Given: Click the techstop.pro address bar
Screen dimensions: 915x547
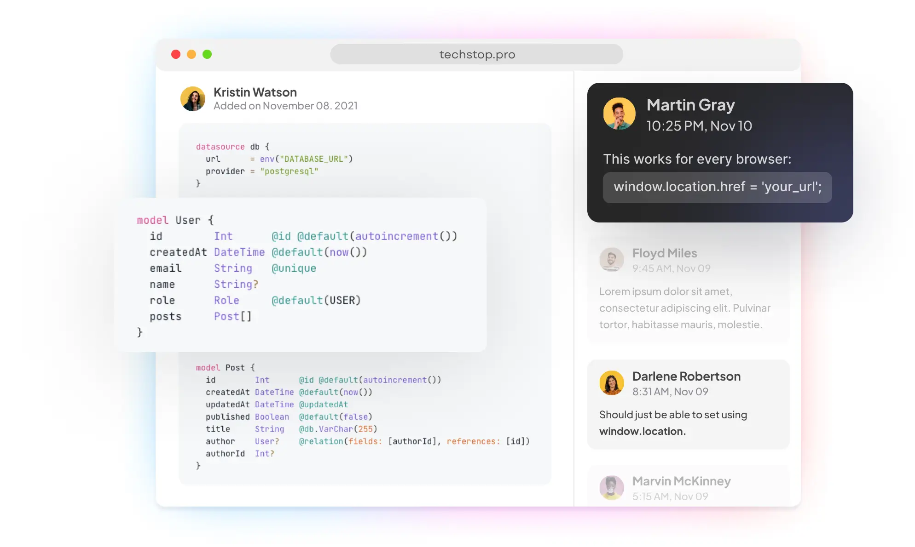Looking at the screenshot, I should 476,54.
